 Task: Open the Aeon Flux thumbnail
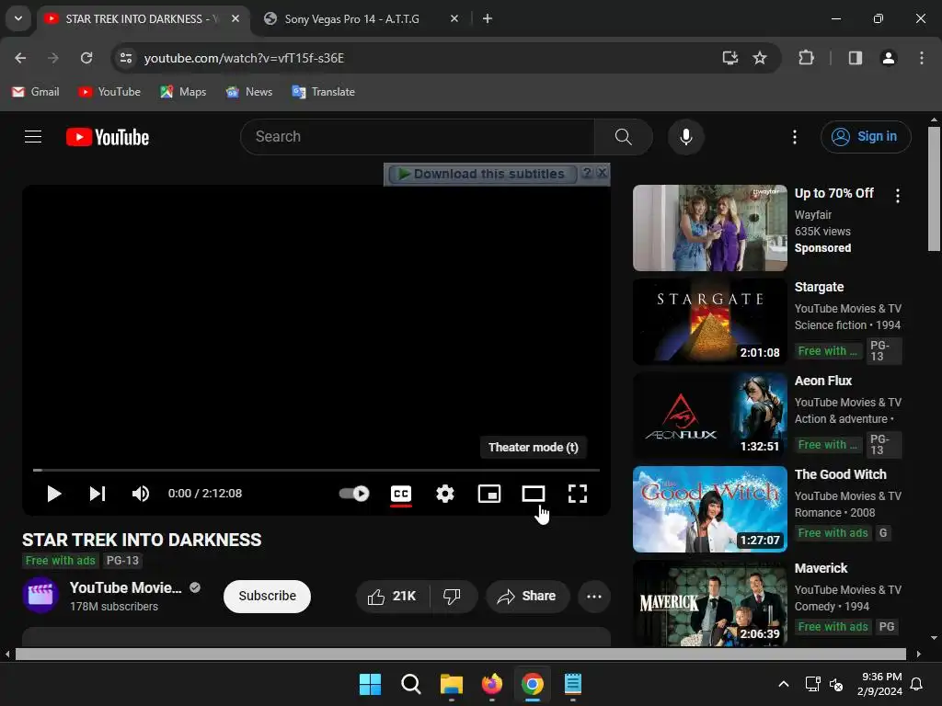tap(710, 415)
